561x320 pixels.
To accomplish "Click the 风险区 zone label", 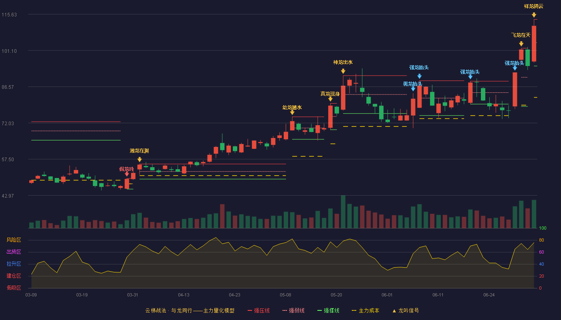I will 14,240.
